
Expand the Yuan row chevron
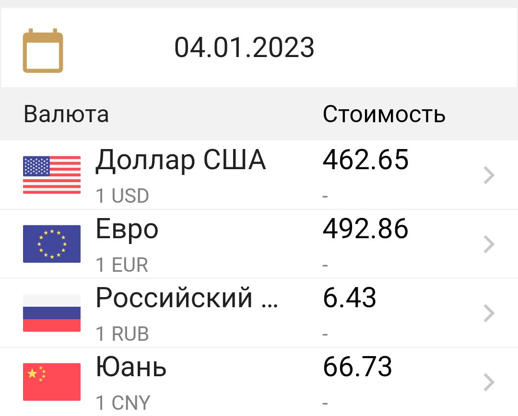pyautogui.click(x=489, y=382)
